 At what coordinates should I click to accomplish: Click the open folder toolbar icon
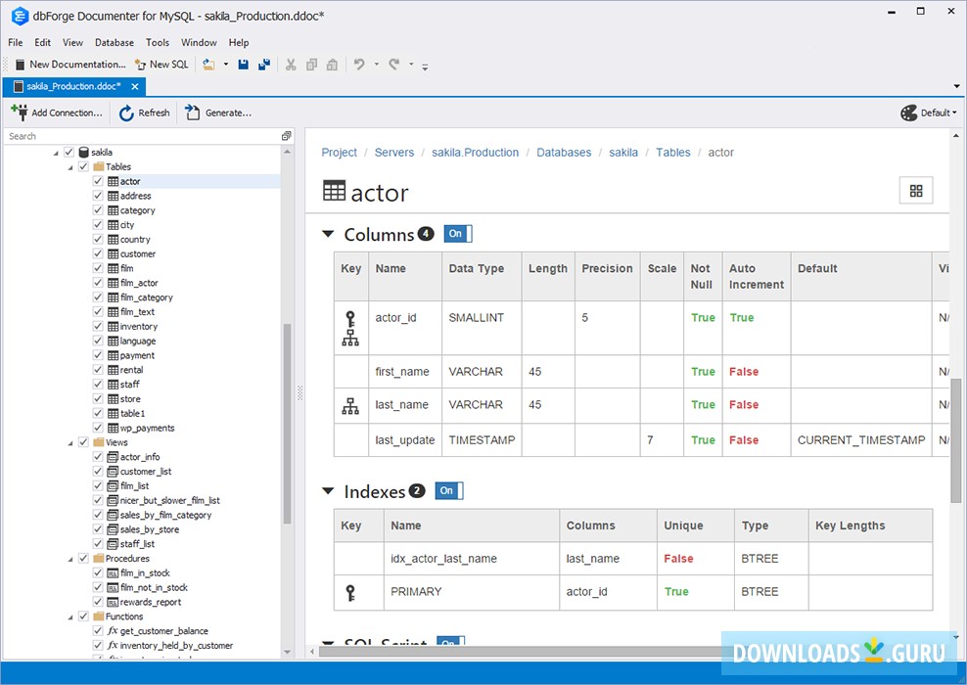[x=209, y=65]
